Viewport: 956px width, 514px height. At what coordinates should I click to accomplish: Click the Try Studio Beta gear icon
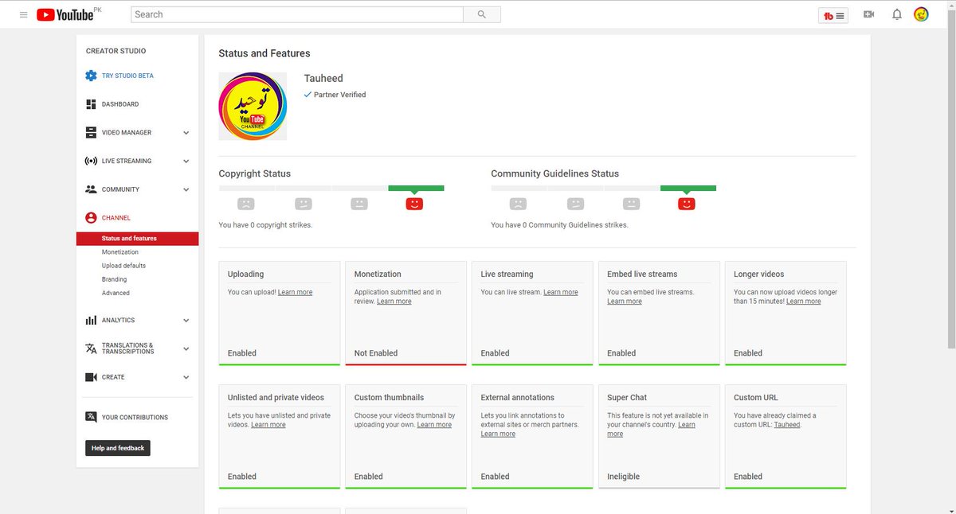91,76
